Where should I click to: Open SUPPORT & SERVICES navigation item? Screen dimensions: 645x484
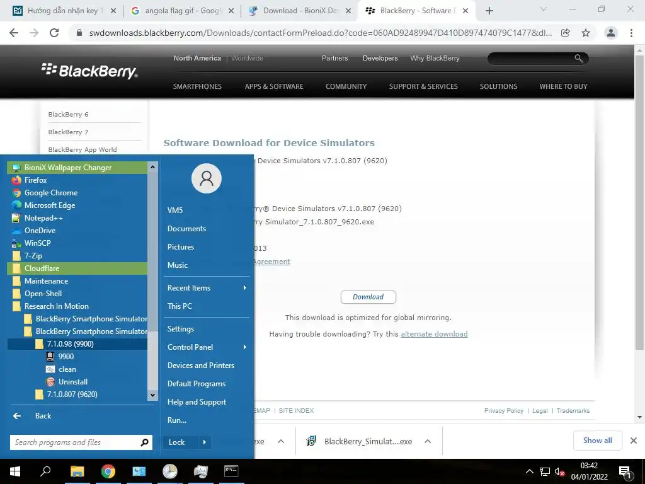pos(423,86)
